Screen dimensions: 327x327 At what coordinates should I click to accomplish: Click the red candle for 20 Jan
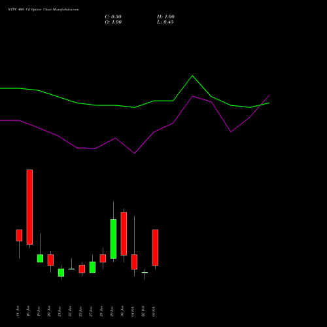[x=50, y=260]
